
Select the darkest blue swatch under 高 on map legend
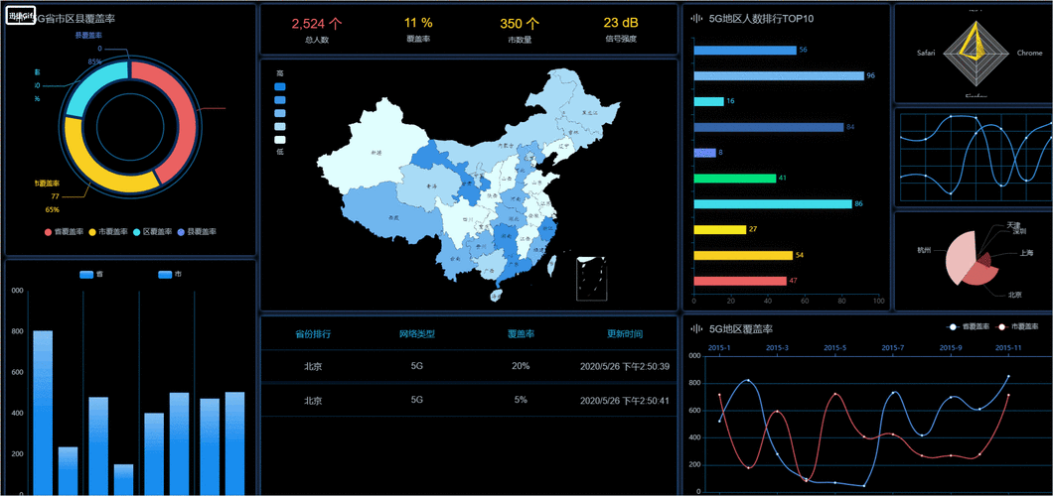tap(280, 88)
